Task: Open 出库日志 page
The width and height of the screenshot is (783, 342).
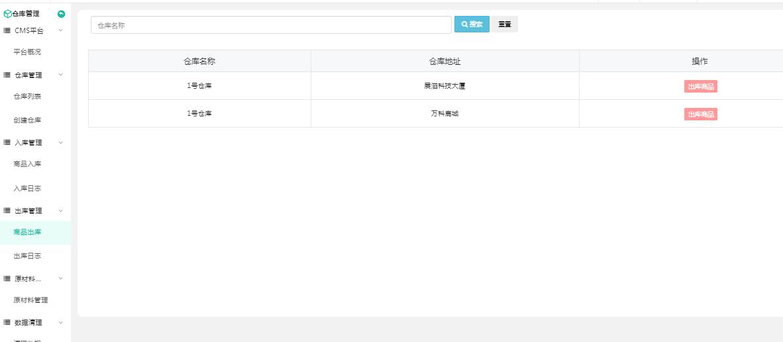Action: [x=27, y=256]
